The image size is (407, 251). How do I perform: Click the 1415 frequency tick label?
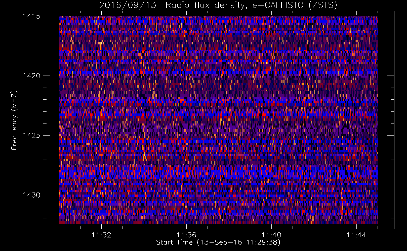coord(31,16)
